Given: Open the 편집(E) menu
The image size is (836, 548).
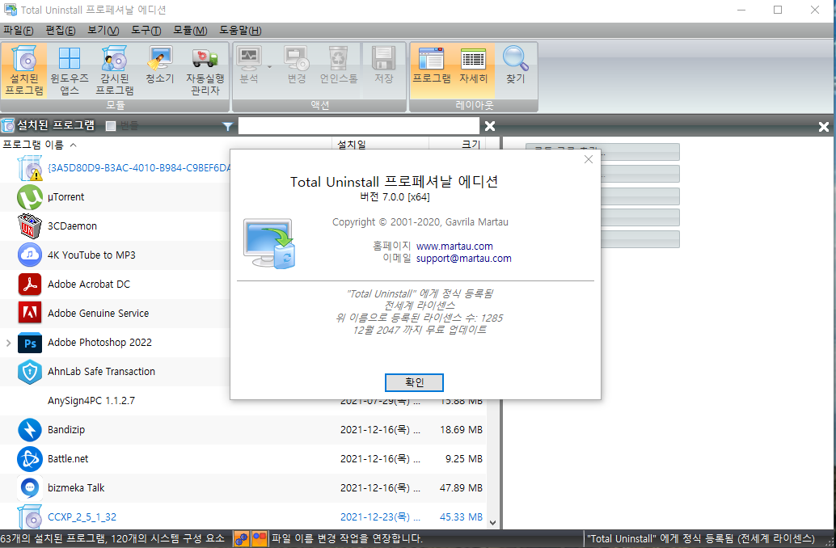Looking at the screenshot, I should (x=61, y=31).
